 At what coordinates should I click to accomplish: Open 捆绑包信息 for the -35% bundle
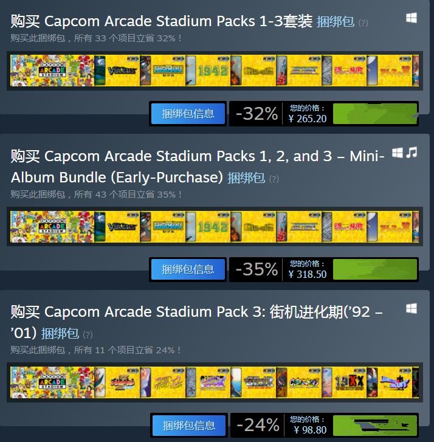(188, 269)
